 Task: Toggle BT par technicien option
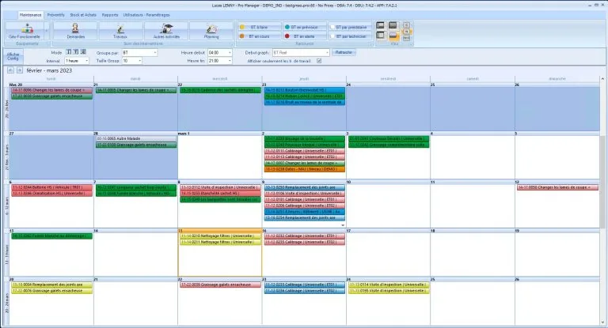click(x=350, y=36)
